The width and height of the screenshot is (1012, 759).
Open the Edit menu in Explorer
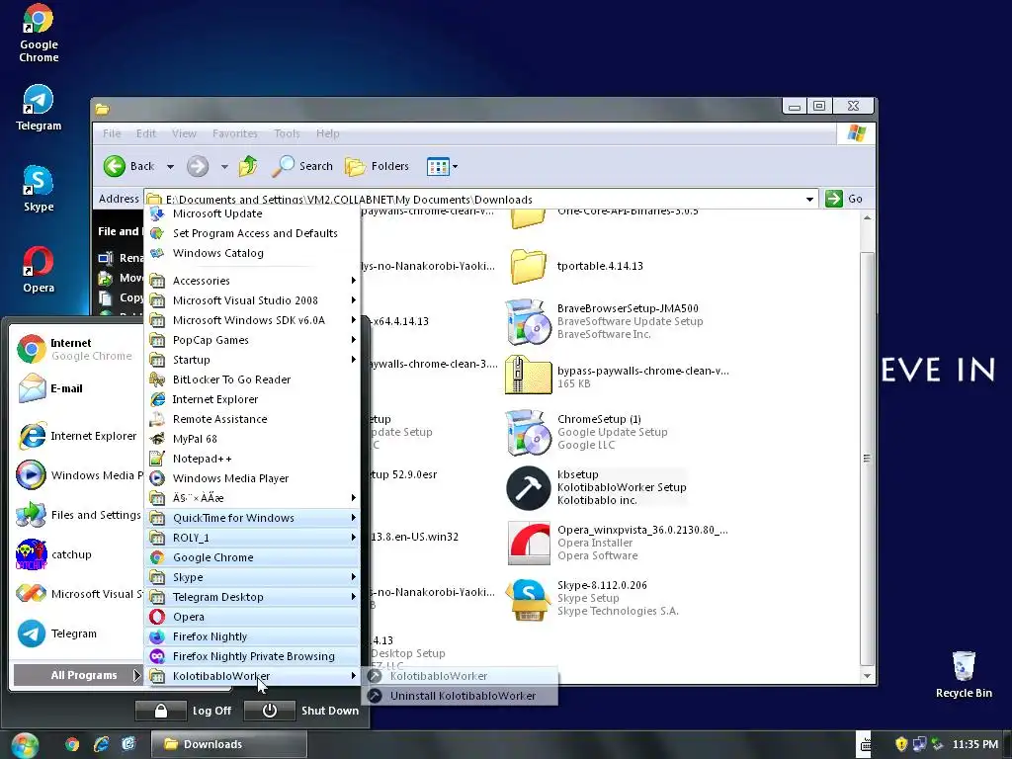[146, 133]
